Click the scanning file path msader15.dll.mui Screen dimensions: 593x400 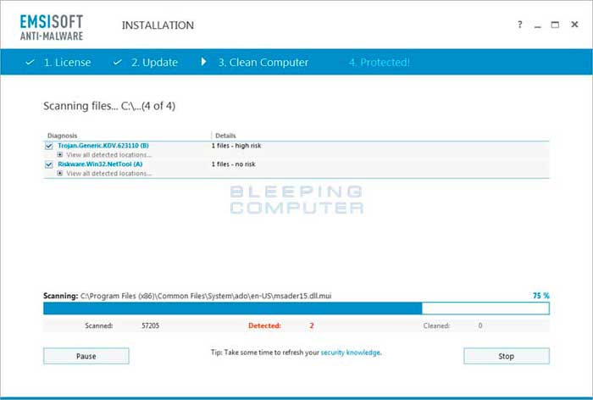[206, 296]
